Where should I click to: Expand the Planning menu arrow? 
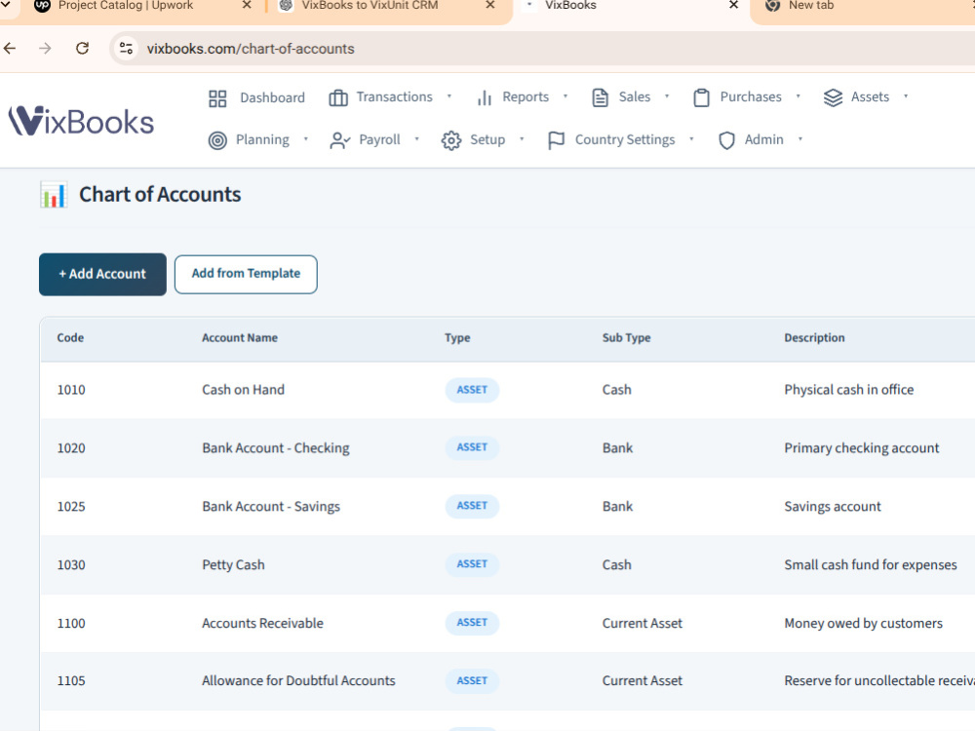point(306,139)
